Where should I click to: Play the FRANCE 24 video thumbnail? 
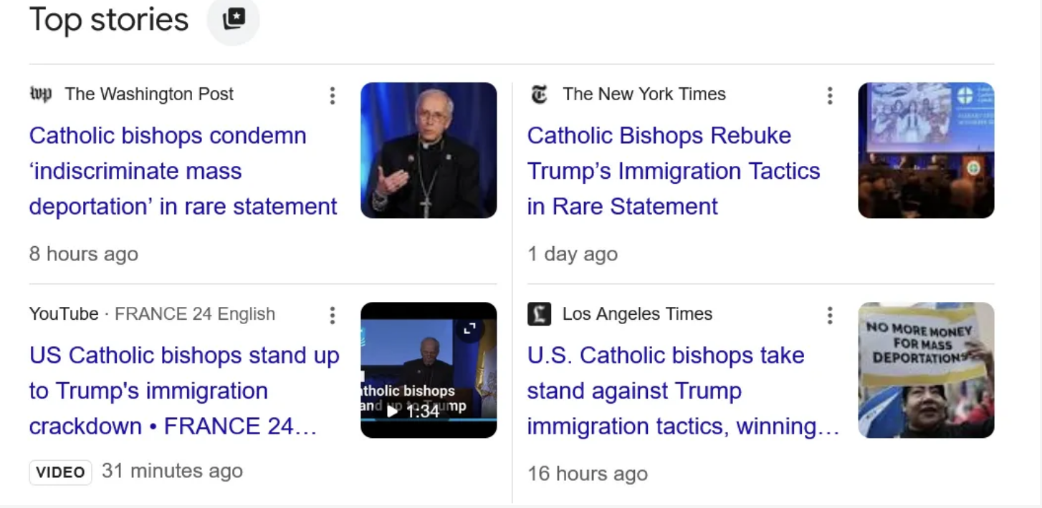tap(393, 411)
